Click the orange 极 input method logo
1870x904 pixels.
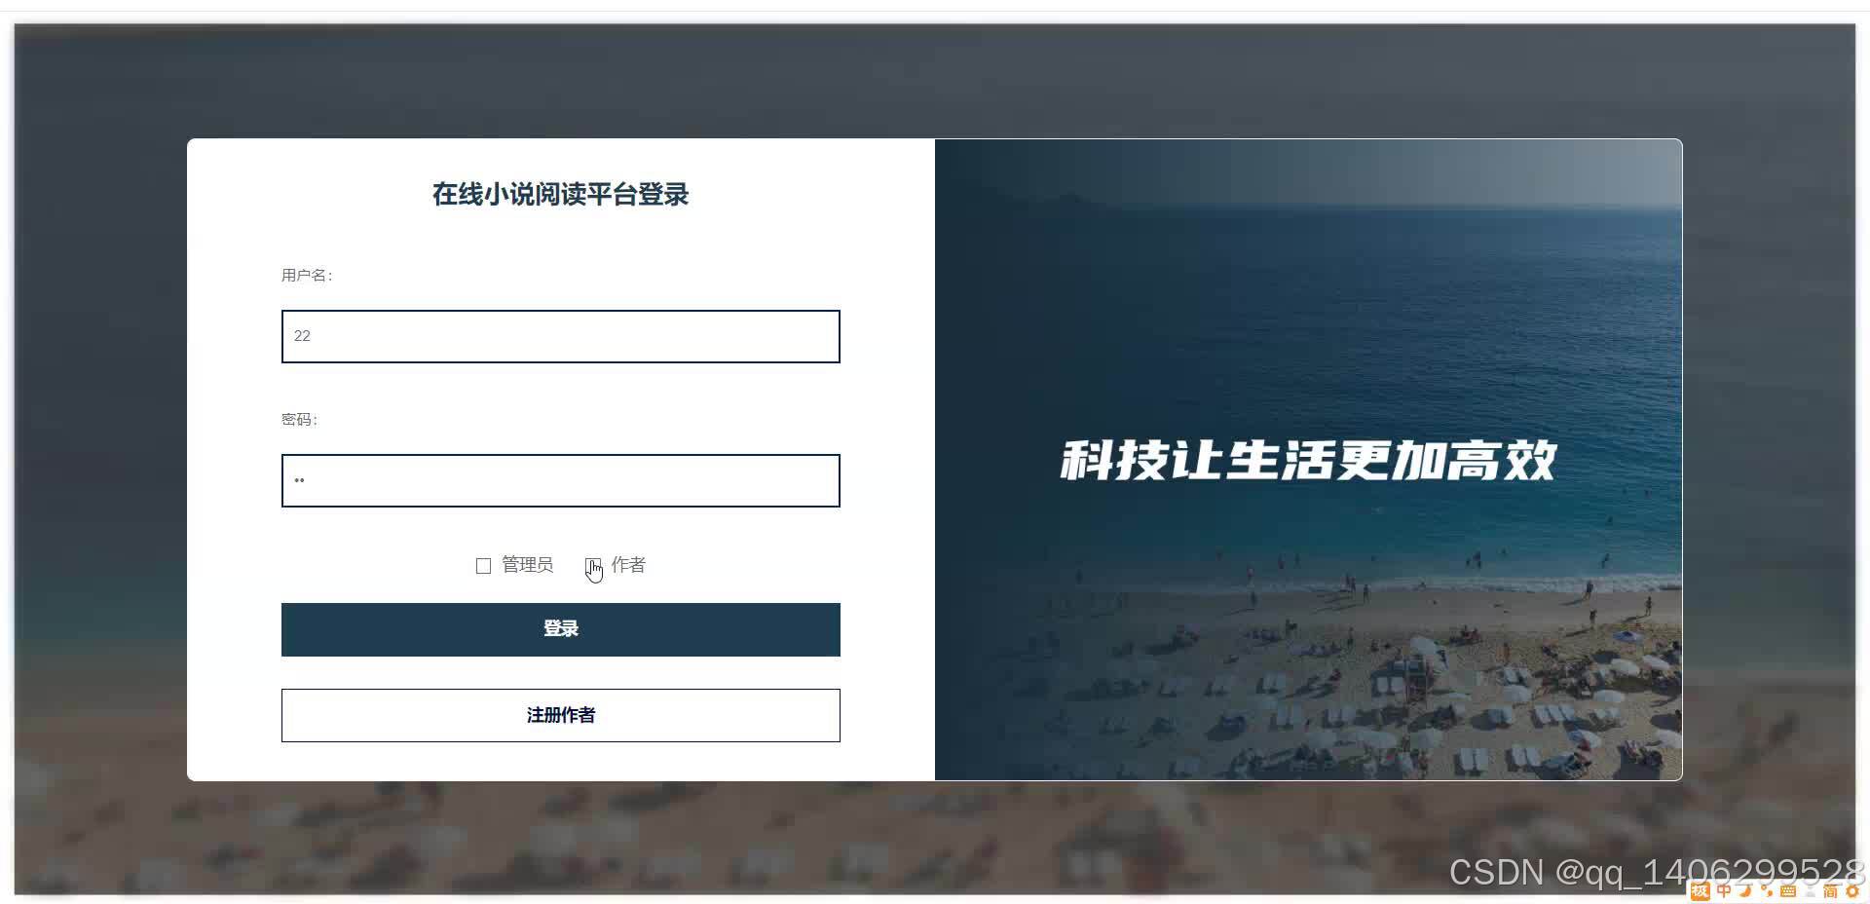click(x=1701, y=891)
